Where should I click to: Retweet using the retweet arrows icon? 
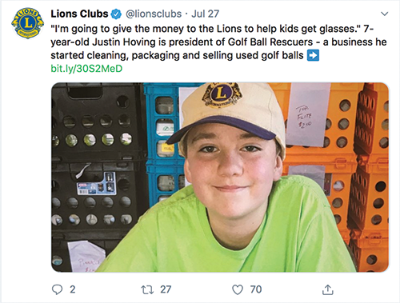tap(147, 289)
